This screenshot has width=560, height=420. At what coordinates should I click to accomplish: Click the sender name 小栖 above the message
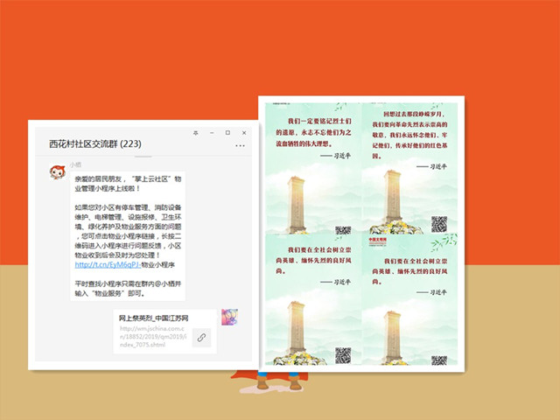coord(76,164)
